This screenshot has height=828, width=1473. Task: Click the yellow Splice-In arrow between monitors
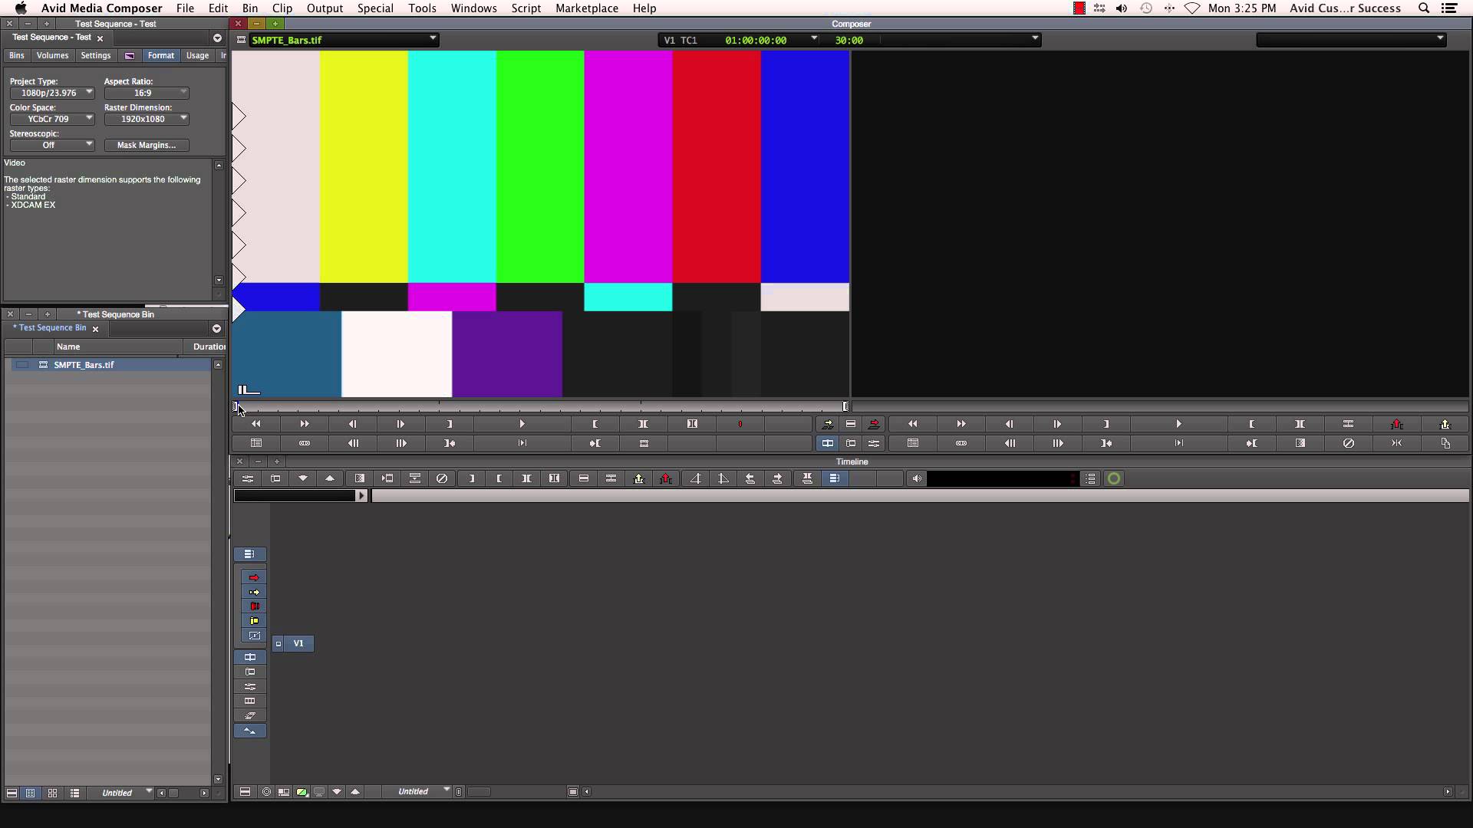point(827,424)
